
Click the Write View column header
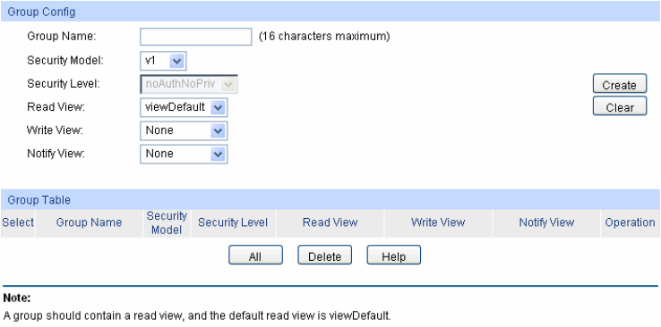click(x=438, y=222)
